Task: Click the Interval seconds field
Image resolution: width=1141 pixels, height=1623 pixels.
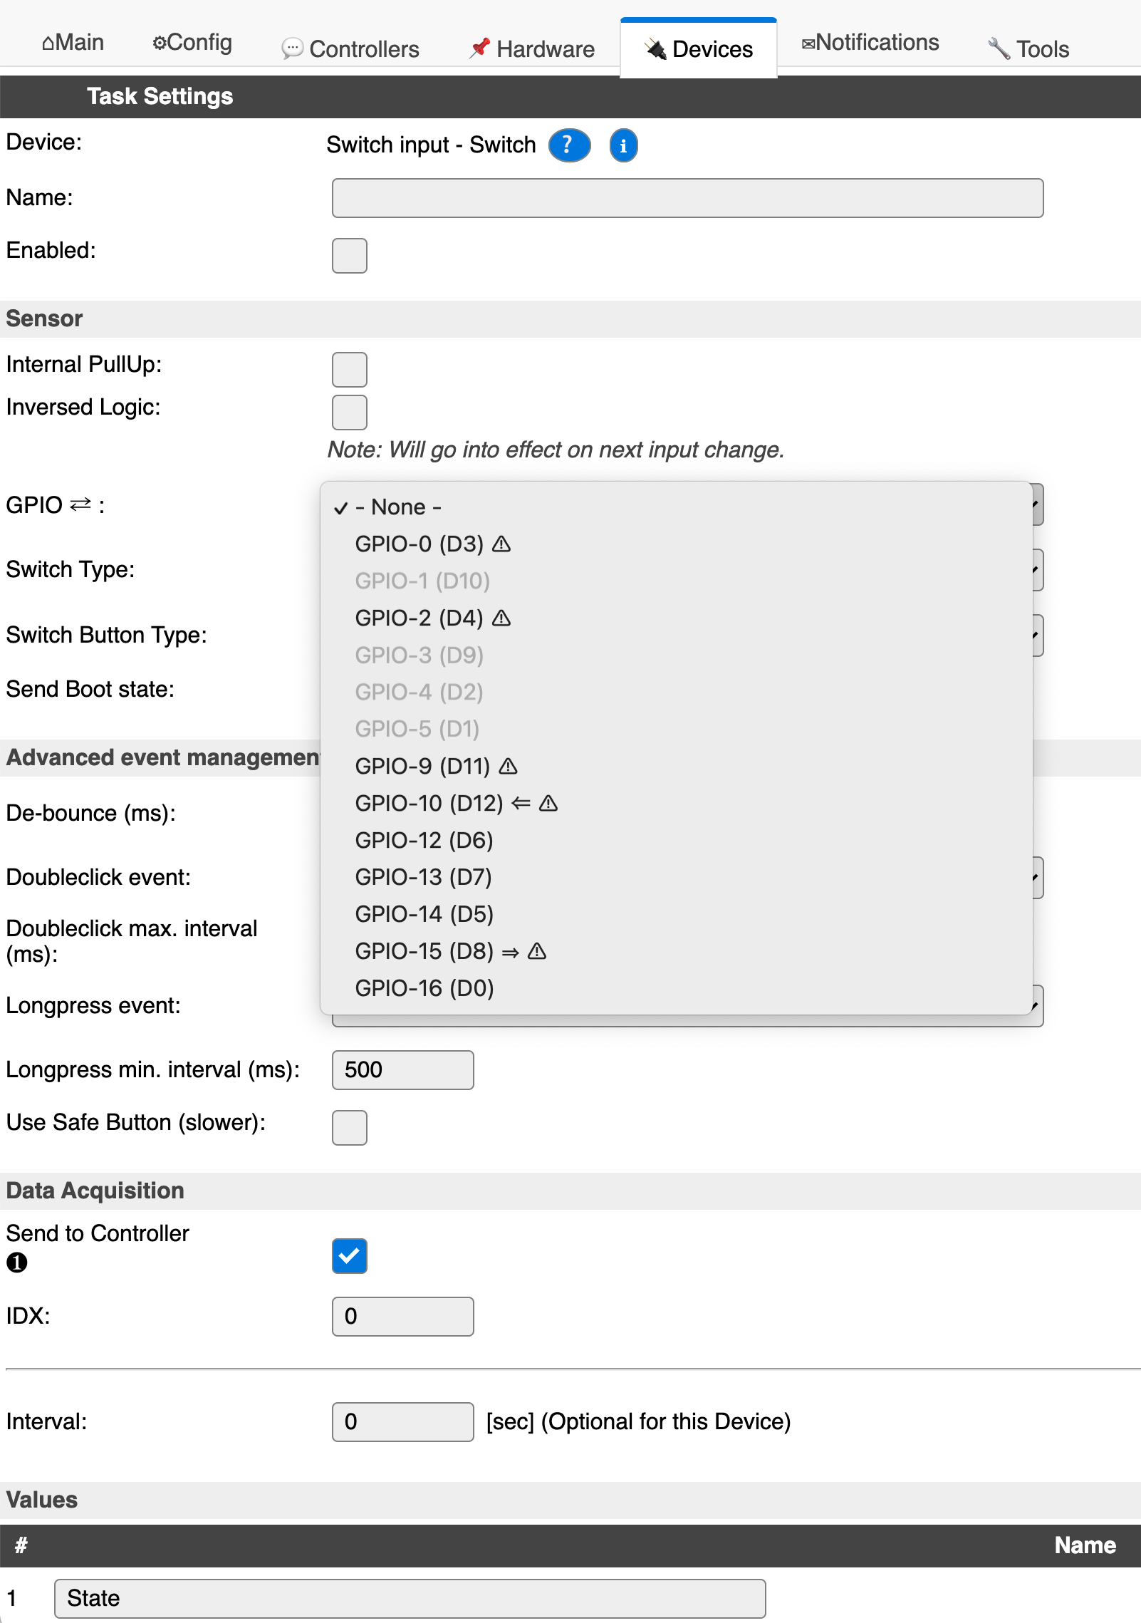Action: [x=402, y=1422]
